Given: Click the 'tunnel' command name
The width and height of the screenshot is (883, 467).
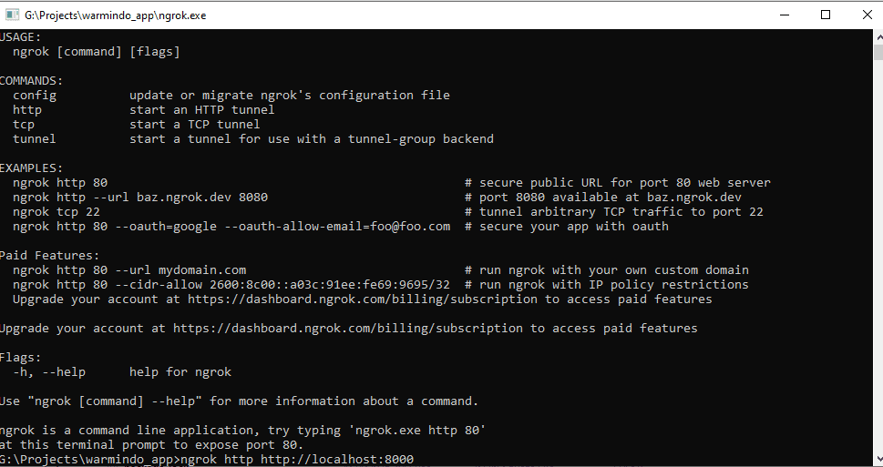Looking at the screenshot, I should point(35,139).
